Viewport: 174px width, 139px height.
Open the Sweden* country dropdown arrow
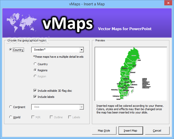pos(82,50)
